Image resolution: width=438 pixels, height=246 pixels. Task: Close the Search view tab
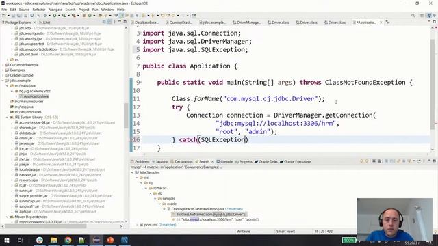coord(212,161)
